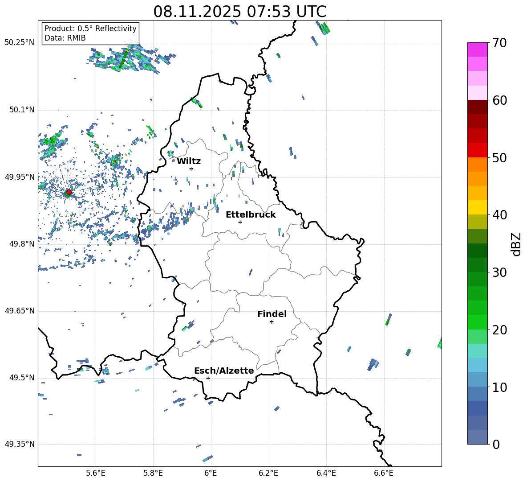Image resolution: width=527 pixels, height=482 pixels.
Task: Click the colorbar tick label 70
Action: (499, 43)
